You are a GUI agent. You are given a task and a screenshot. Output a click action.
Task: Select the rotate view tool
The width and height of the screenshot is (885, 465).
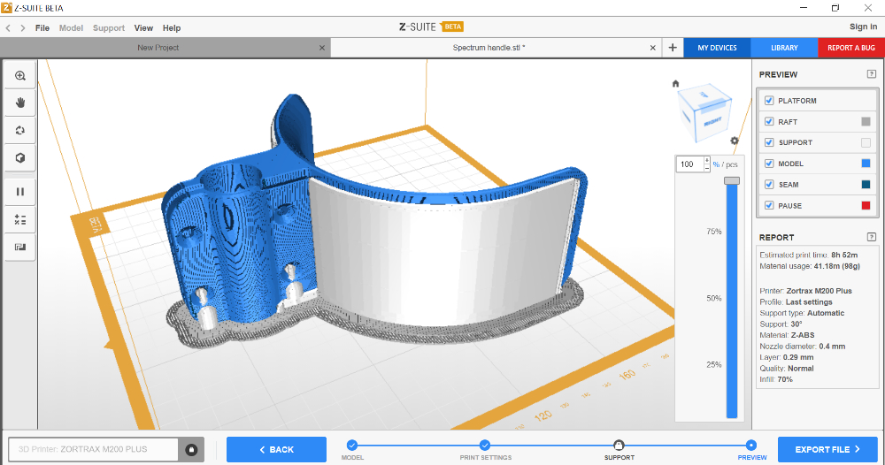coord(20,130)
